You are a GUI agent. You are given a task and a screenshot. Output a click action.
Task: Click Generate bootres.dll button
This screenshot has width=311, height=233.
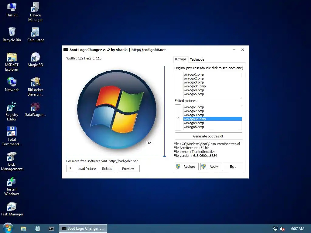tap(208, 136)
